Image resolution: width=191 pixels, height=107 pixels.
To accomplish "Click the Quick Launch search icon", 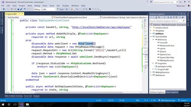I will point(177,2).
